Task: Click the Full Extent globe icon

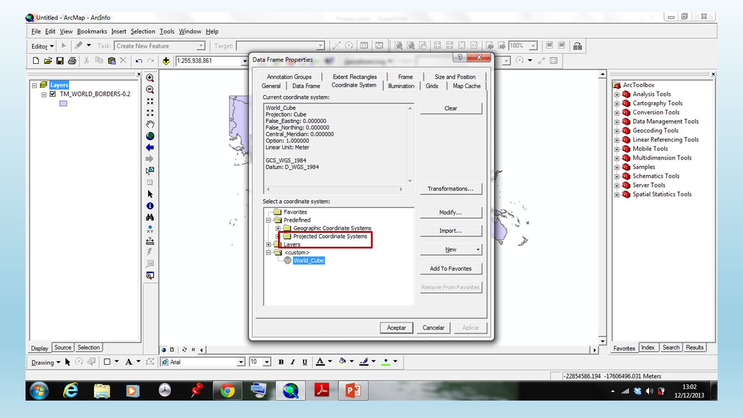Action: 150,136
